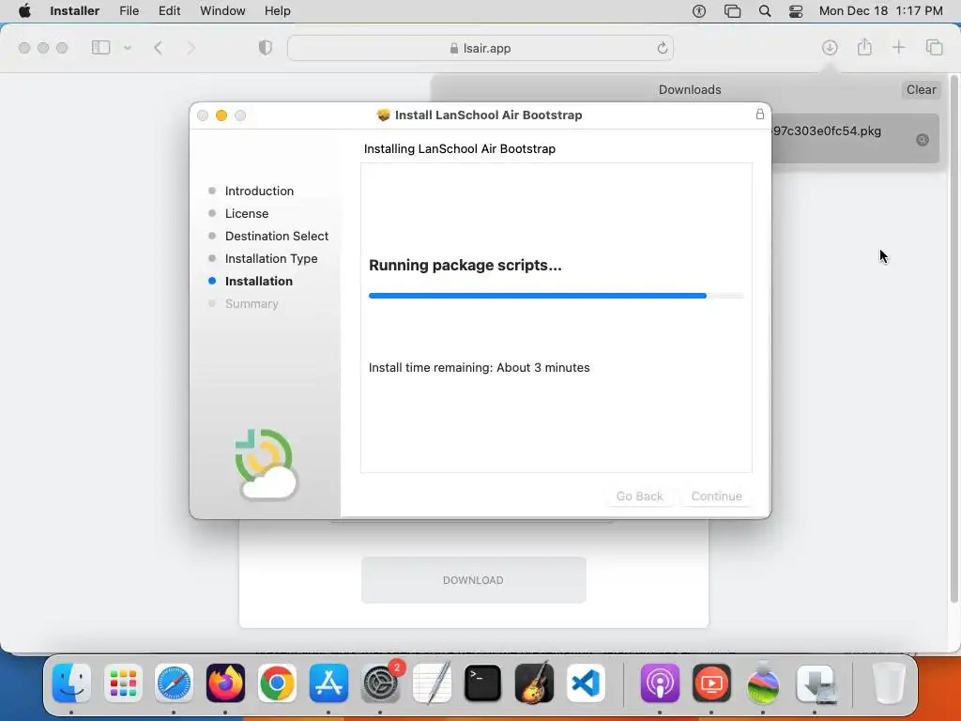Image resolution: width=961 pixels, height=721 pixels.
Task: Open the File menu
Action: coord(129,11)
